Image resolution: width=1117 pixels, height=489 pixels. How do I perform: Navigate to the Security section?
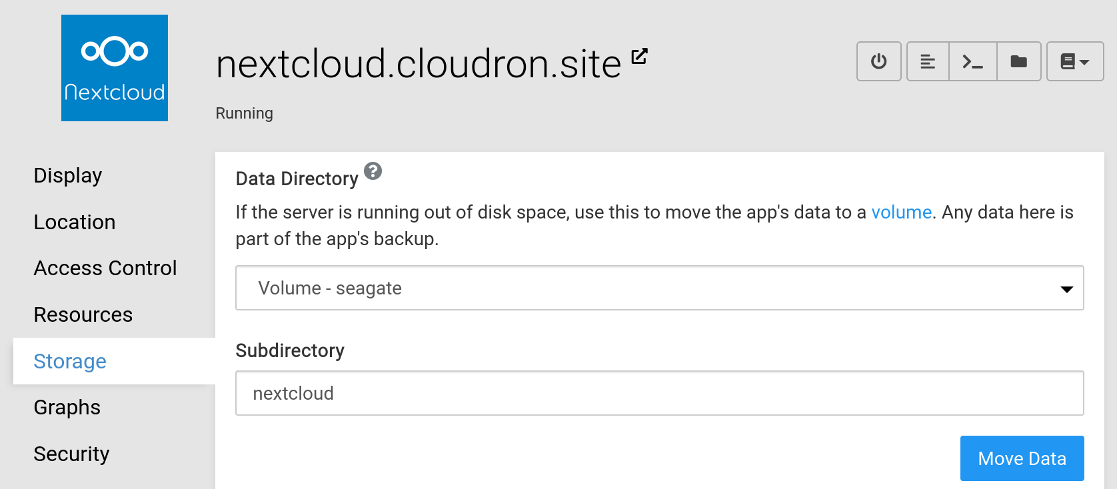pyautogui.click(x=71, y=454)
